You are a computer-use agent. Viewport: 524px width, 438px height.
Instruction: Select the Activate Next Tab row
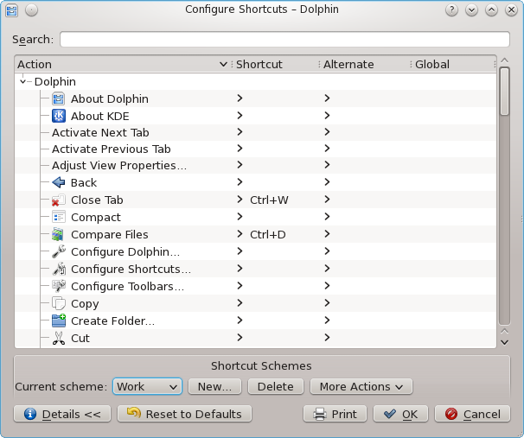100,132
